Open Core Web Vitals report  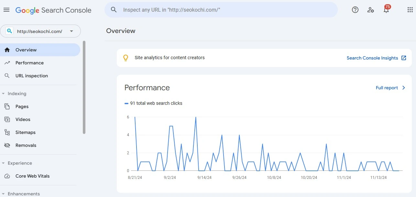[40, 176]
